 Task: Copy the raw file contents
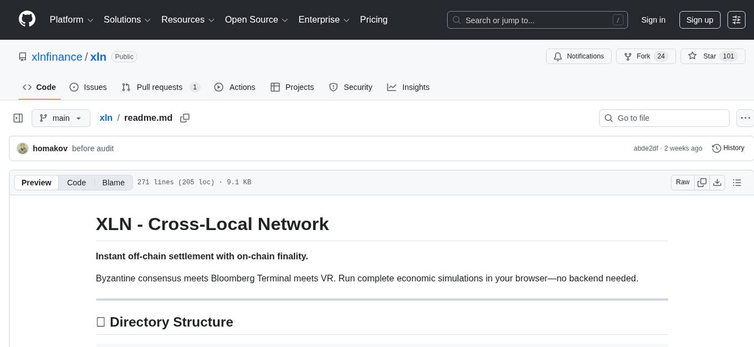(x=702, y=182)
